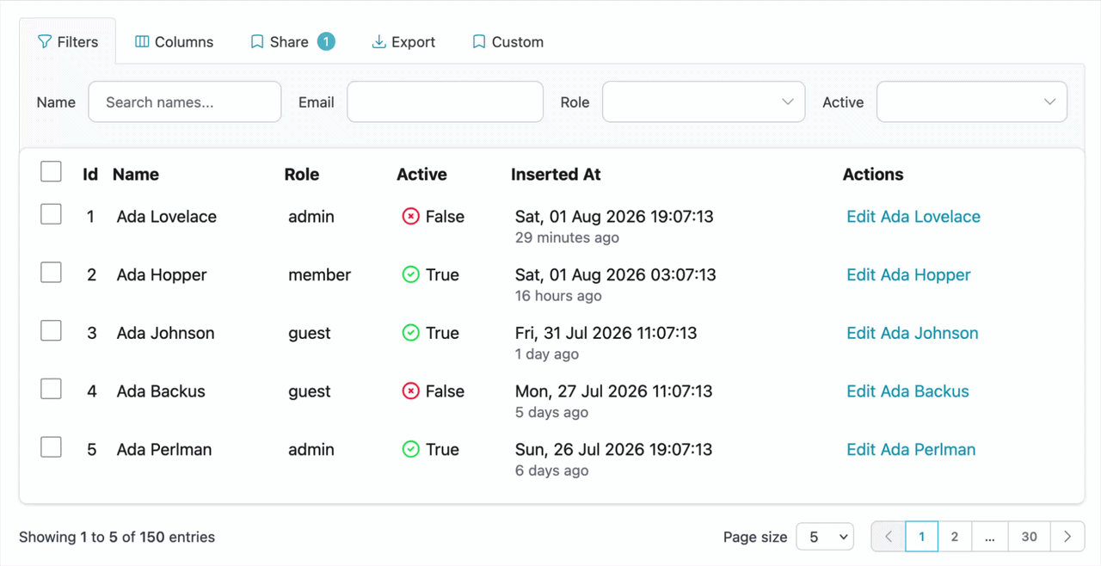Click the bookmark icon beside Custom
The height and width of the screenshot is (566, 1101).
pyautogui.click(x=479, y=42)
